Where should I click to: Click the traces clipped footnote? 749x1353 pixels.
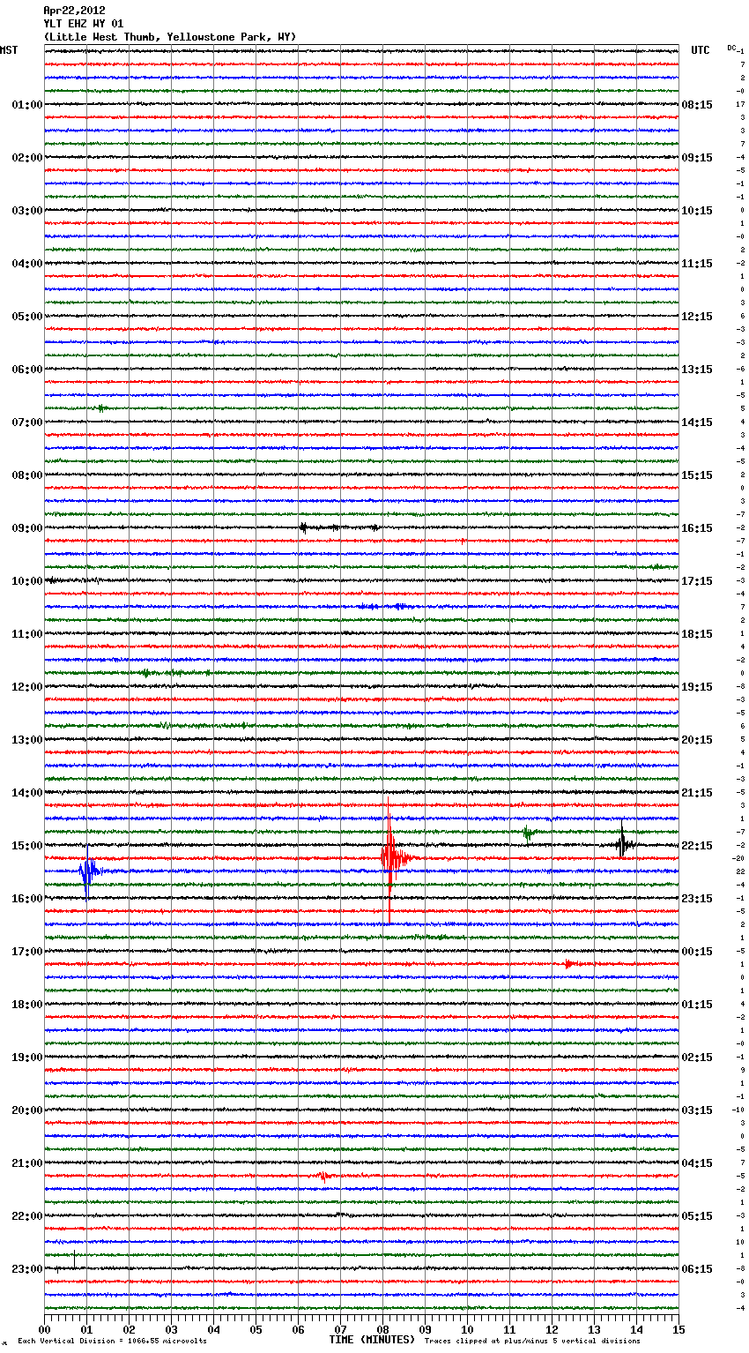[x=532, y=1342]
